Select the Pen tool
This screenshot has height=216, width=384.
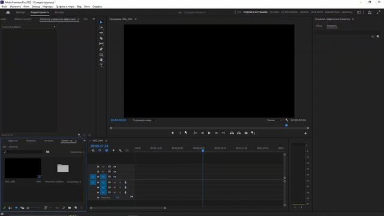coord(101,49)
